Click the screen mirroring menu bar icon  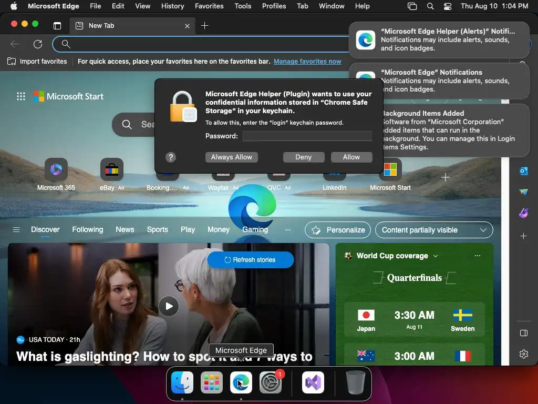pyautogui.click(x=412, y=6)
